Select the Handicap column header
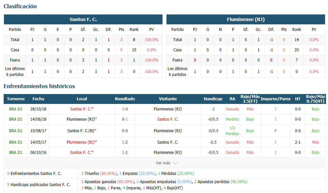The height and width of the screenshot is (193, 328). [x=213, y=99]
